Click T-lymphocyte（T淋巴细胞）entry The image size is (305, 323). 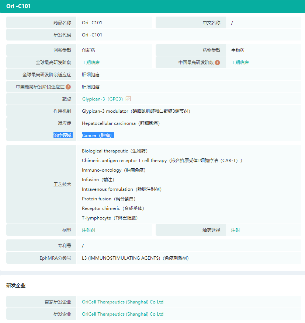click(x=110, y=218)
